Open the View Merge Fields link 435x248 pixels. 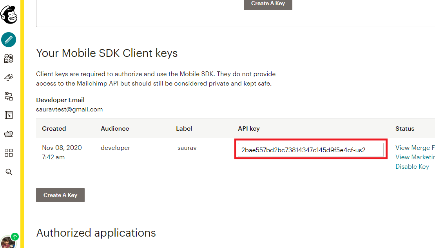pos(415,148)
